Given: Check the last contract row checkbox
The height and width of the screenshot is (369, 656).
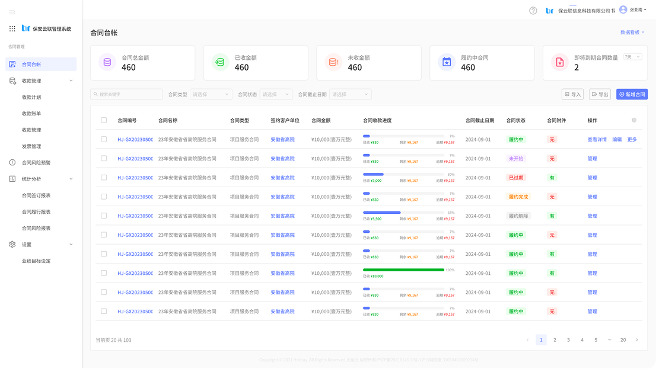Looking at the screenshot, I should point(104,311).
